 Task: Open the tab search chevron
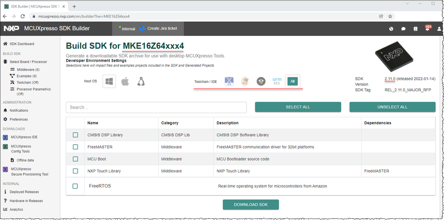[x=407, y=4]
